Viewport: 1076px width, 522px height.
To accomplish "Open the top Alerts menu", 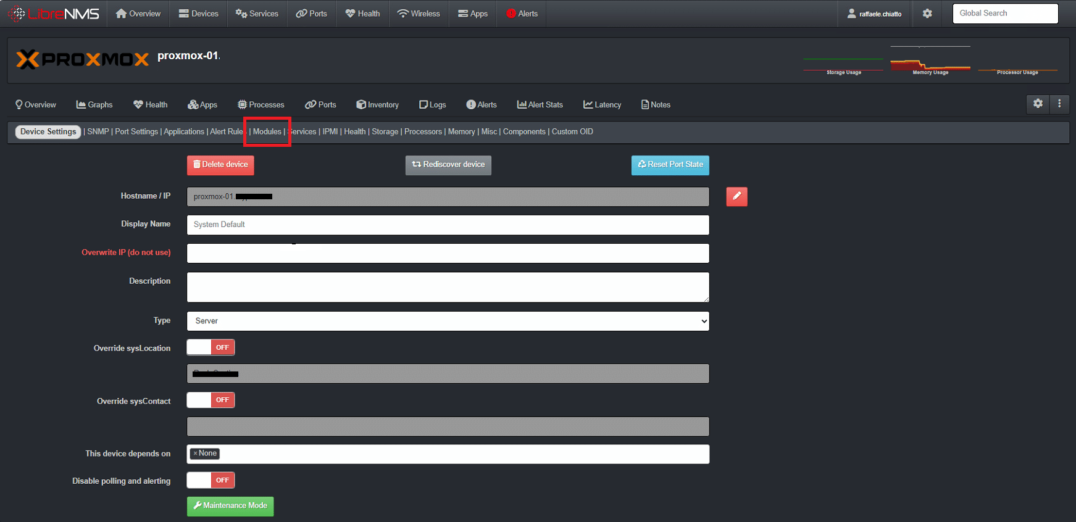I will click(x=522, y=14).
